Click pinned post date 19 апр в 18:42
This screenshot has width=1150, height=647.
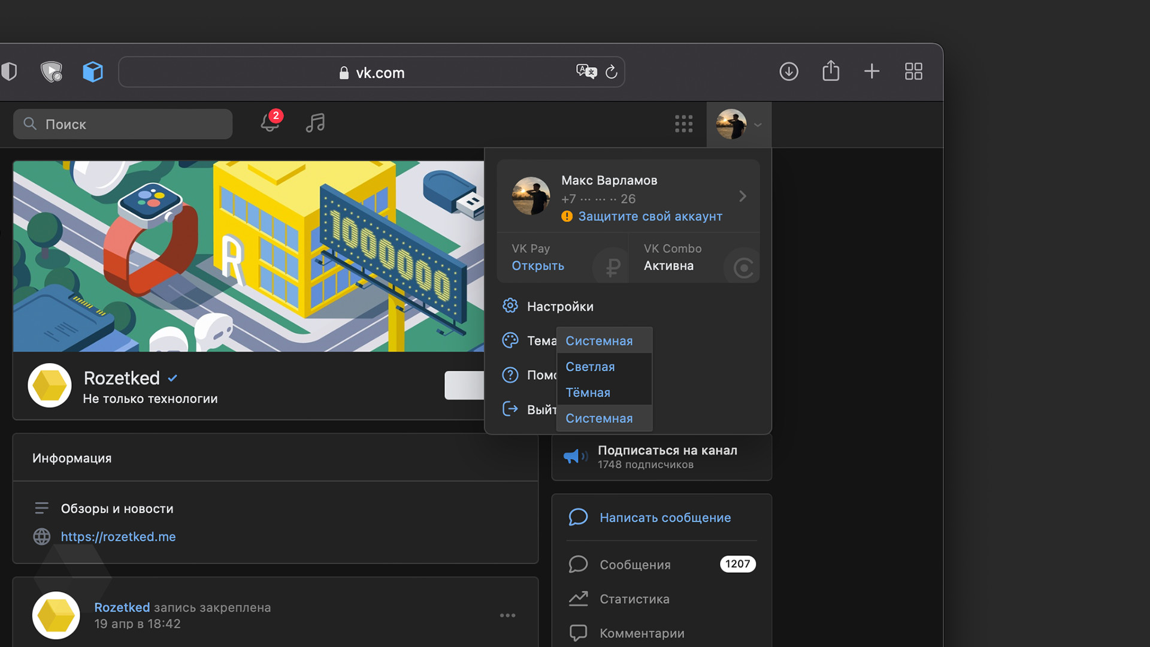(x=137, y=624)
